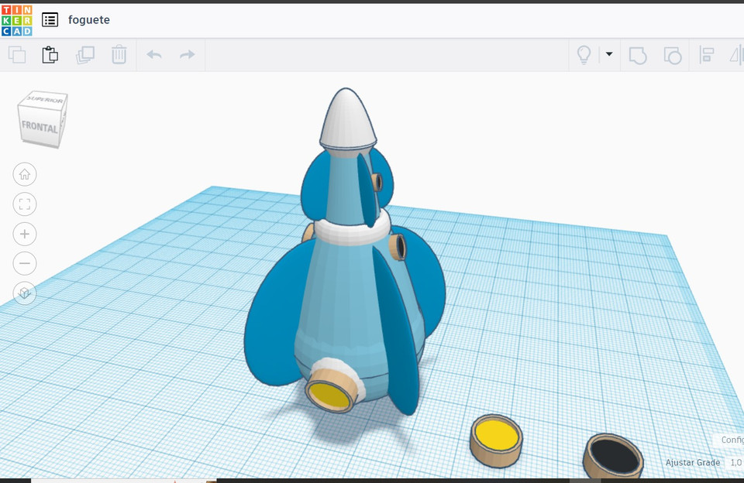Click the foguete title to rename the design
The image size is (744, 483).
click(88, 20)
